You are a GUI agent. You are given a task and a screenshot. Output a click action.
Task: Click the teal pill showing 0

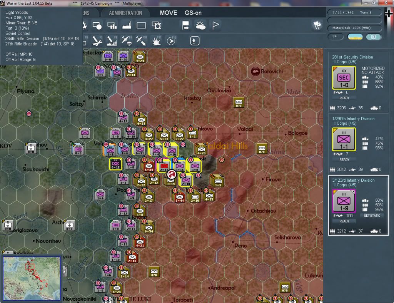(373, 37)
